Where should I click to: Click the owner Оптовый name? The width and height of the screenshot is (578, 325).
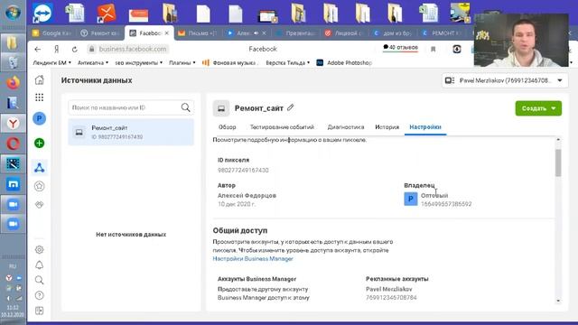click(434, 196)
